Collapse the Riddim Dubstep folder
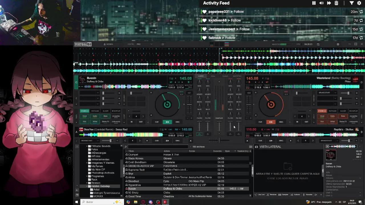Image resolution: width=365 pixels, height=205 pixels. click(87, 186)
